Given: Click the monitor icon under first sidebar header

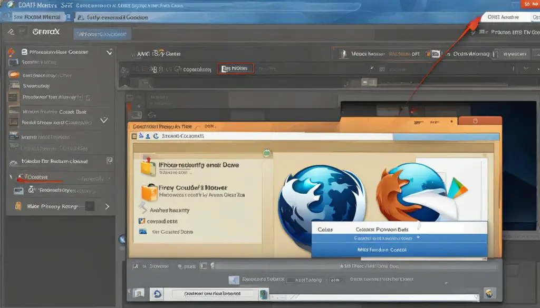Looking at the screenshot, I should point(13,63).
